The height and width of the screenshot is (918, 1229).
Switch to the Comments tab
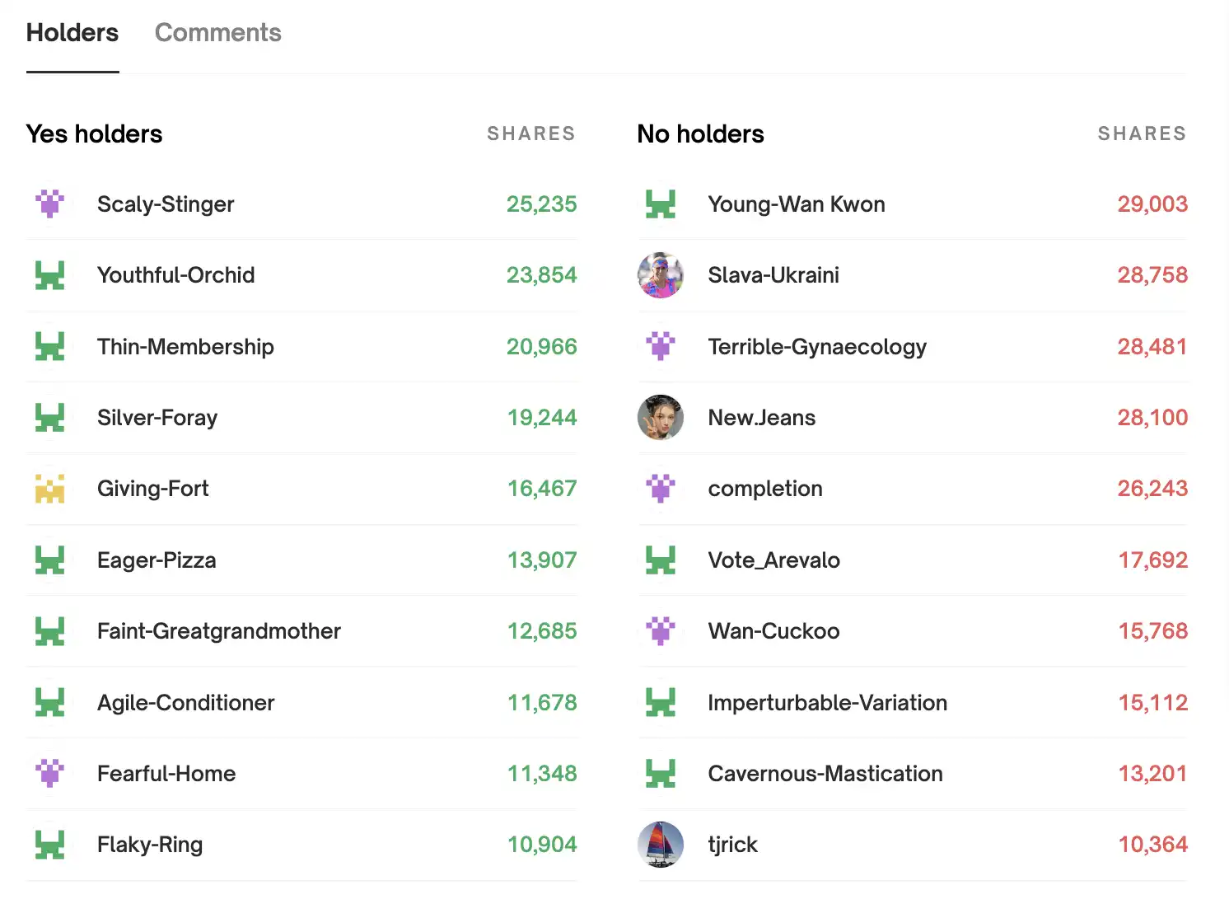pyautogui.click(x=217, y=33)
